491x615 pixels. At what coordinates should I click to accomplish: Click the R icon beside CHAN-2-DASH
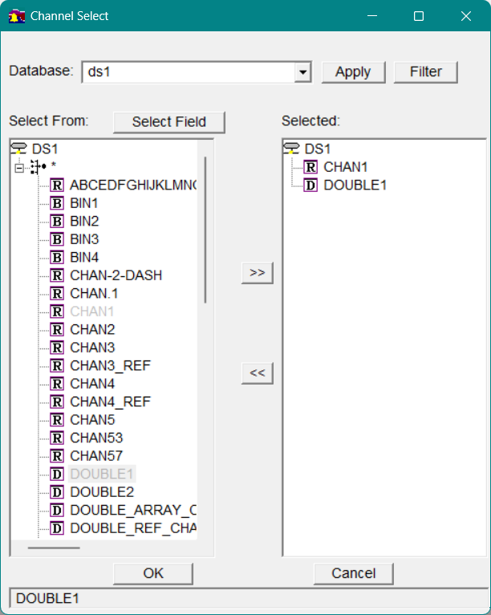tap(58, 275)
